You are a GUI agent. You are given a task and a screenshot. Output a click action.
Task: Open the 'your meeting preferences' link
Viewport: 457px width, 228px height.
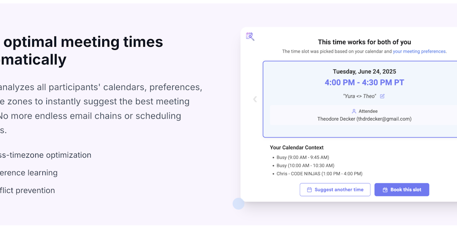pyautogui.click(x=419, y=52)
